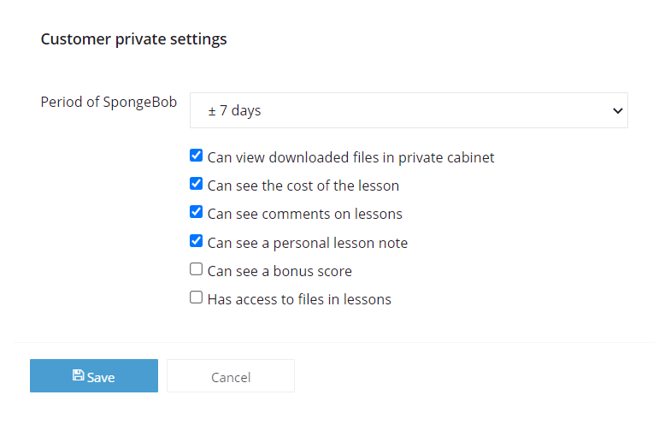
Task: Click the 'Can see comments on lessons' label text
Action: click(305, 214)
